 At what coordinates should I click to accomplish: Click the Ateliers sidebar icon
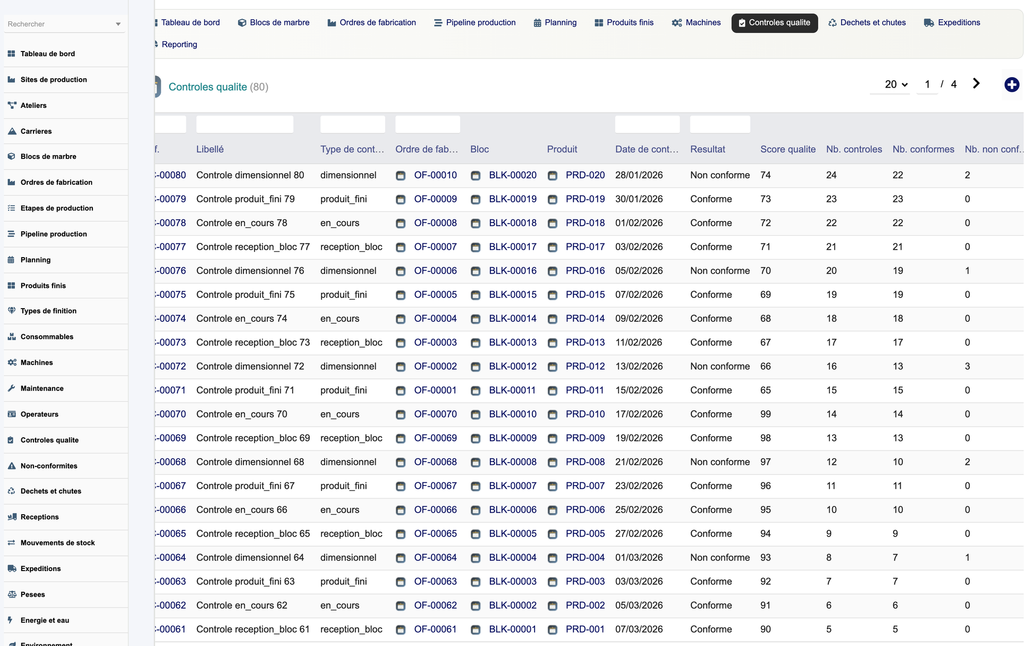coord(12,105)
